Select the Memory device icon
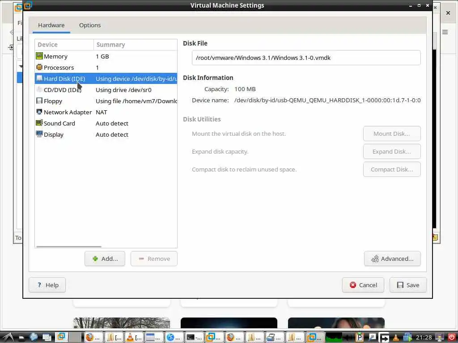 [39, 56]
